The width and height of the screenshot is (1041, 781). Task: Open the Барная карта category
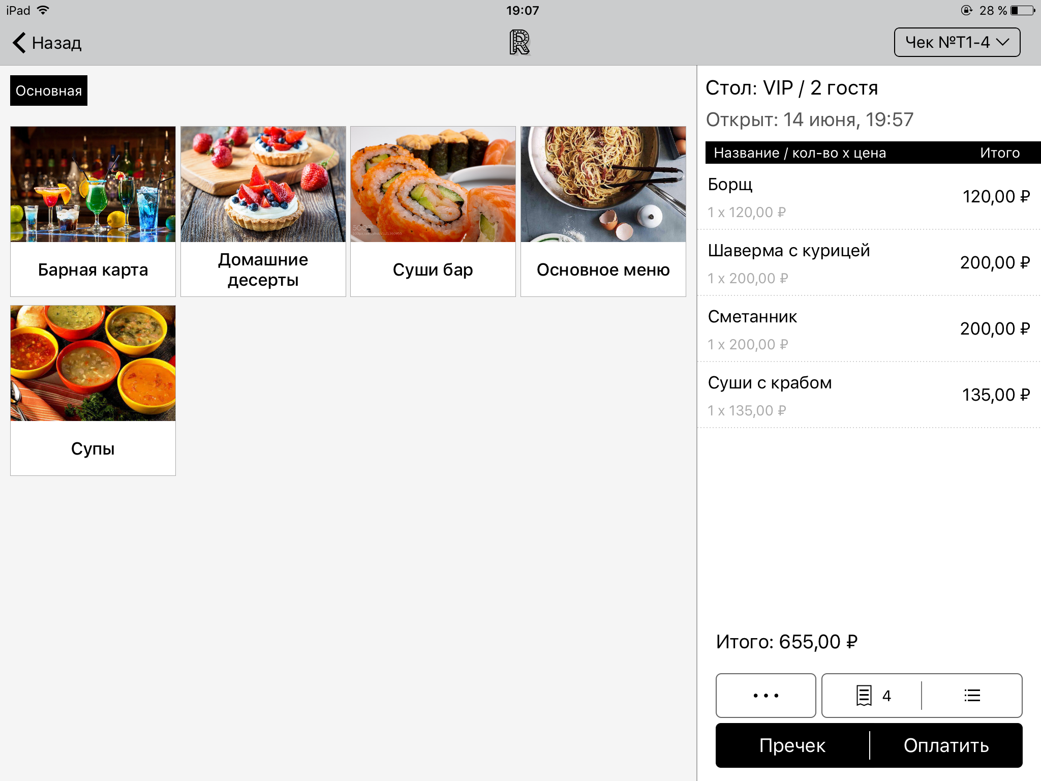93,211
